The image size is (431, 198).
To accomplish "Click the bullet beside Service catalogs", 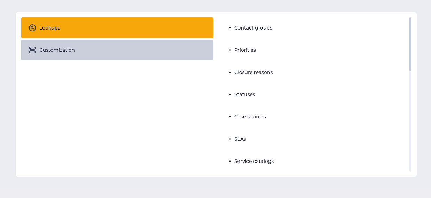I will [x=230, y=161].
